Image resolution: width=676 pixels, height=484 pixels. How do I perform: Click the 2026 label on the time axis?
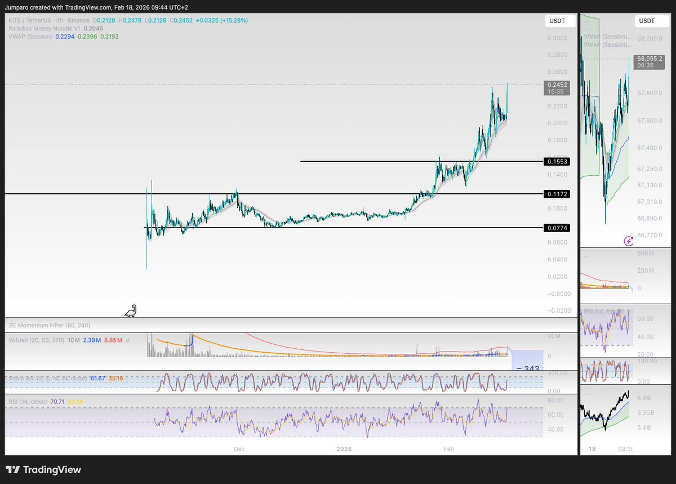(344, 449)
